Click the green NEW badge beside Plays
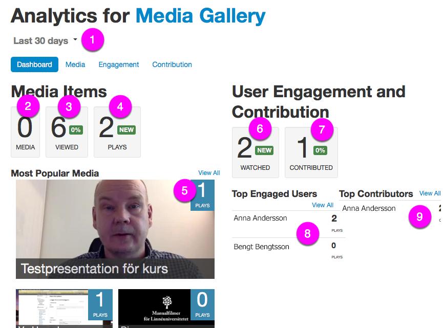444x328 pixels. (126, 130)
